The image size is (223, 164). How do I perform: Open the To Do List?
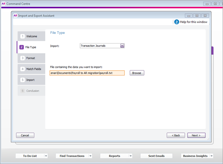[30, 156]
